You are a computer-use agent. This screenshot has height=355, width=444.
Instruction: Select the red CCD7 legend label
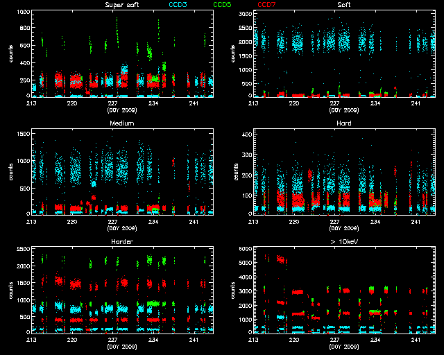pos(266,6)
